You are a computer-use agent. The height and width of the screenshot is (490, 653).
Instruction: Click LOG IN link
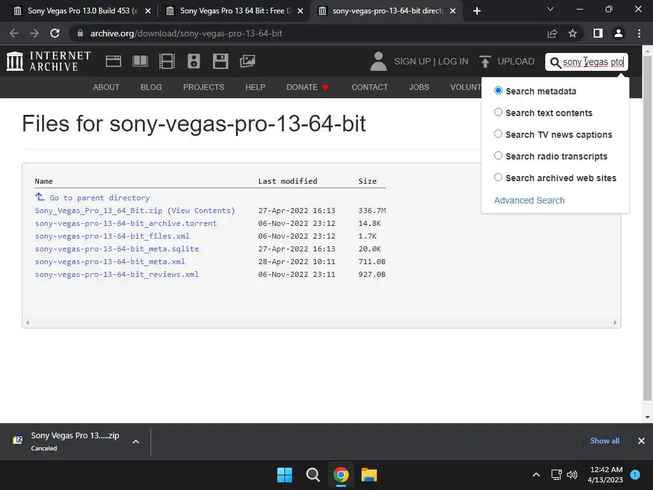pyautogui.click(x=453, y=62)
